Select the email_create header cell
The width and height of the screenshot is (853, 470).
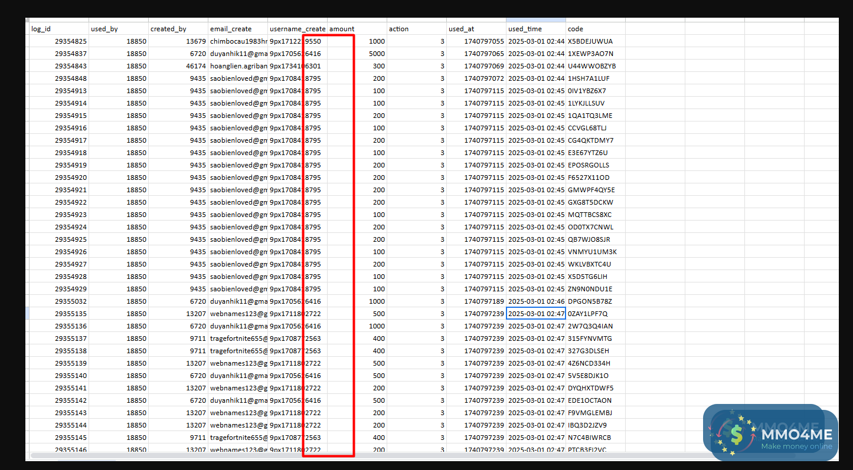click(238, 29)
